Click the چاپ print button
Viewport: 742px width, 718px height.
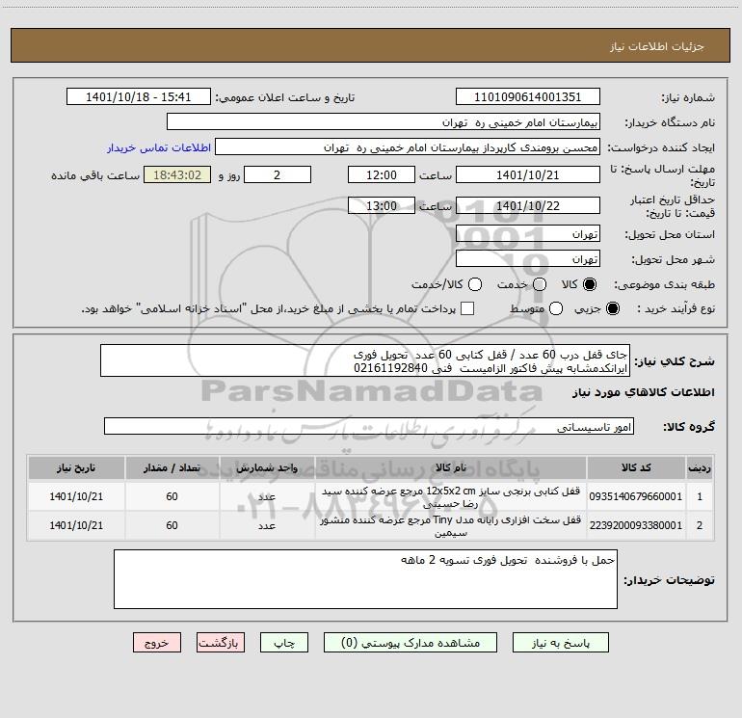point(284,643)
